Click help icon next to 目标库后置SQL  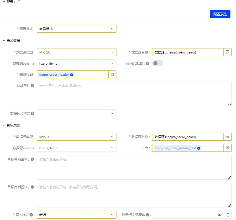click(32, 187)
